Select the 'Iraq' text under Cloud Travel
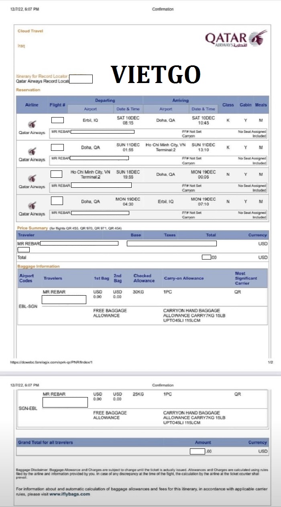Image resolution: width=281 pixels, height=507 pixels. point(21,46)
